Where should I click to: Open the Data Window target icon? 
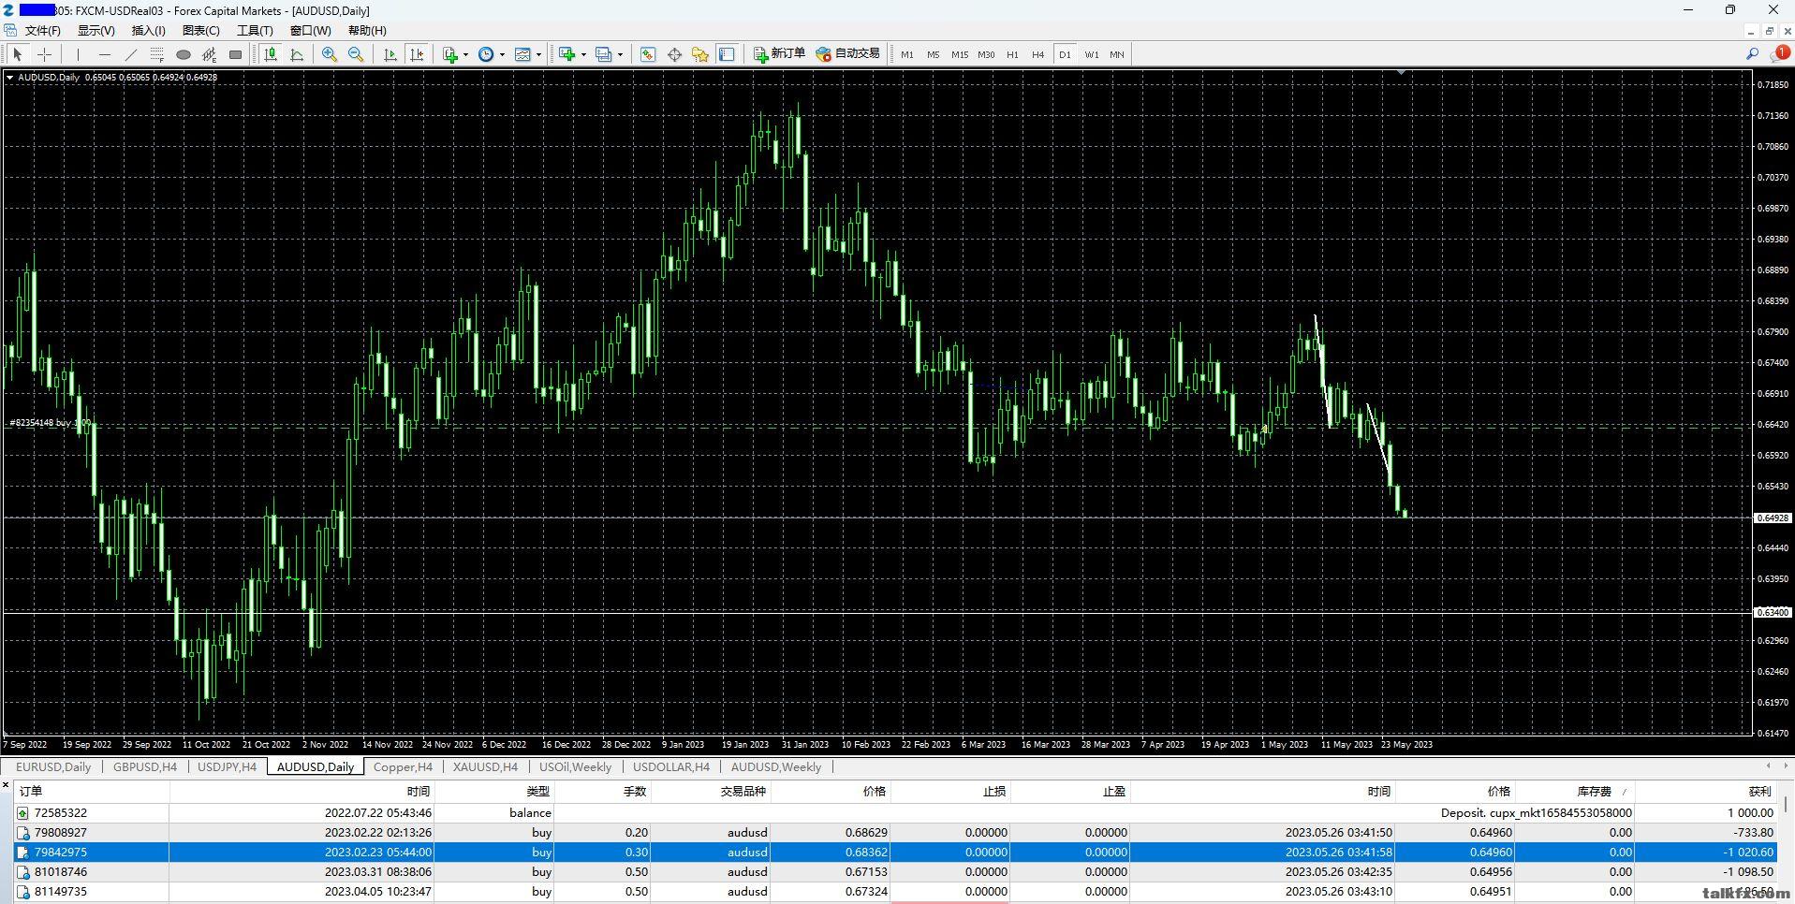674,54
